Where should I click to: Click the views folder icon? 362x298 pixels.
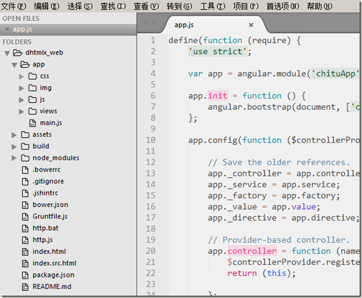[33, 111]
